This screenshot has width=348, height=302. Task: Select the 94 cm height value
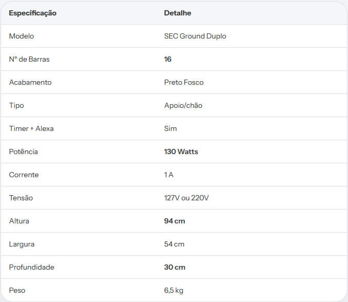tap(175, 221)
